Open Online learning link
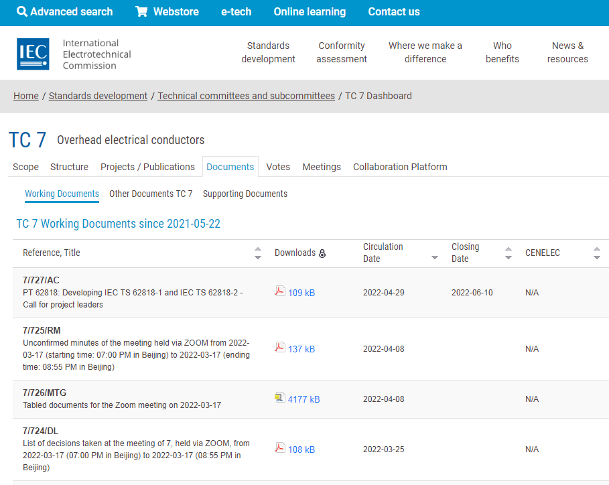The height and width of the screenshot is (485, 609). pyautogui.click(x=310, y=11)
